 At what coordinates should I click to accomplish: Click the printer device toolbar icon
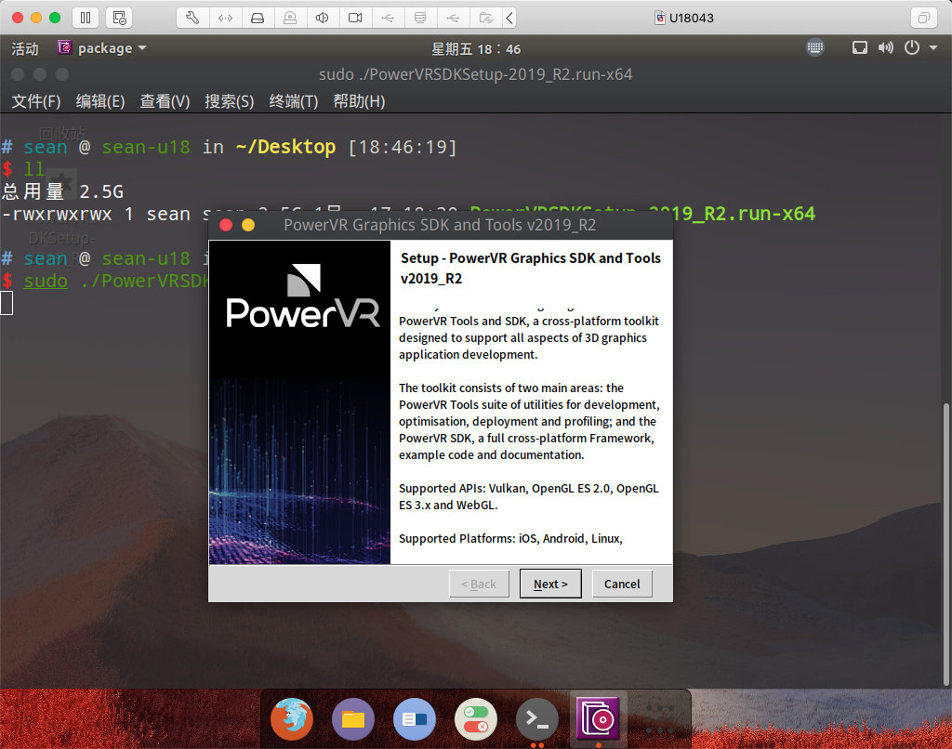(420, 18)
